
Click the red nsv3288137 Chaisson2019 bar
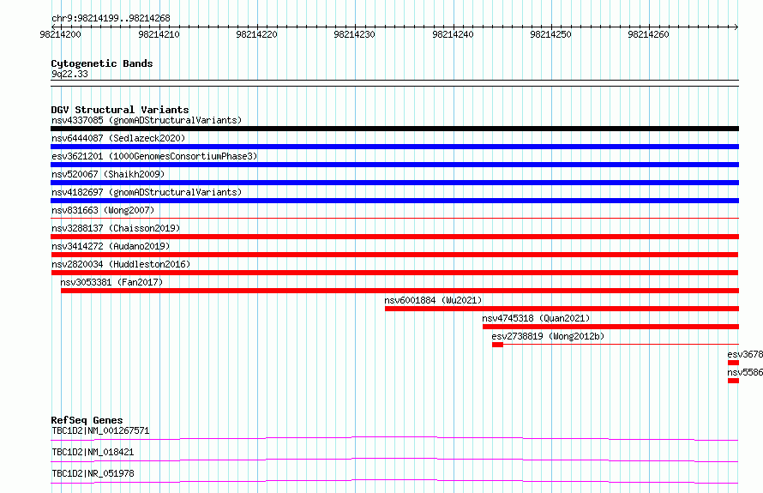pos(394,237)
